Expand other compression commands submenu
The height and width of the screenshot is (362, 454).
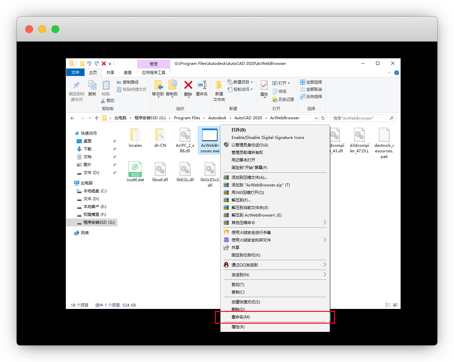(325, 222)
